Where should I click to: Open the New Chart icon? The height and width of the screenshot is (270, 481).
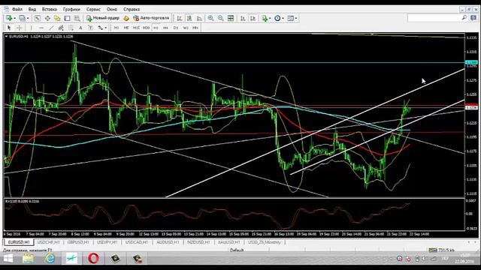(9, 18)
